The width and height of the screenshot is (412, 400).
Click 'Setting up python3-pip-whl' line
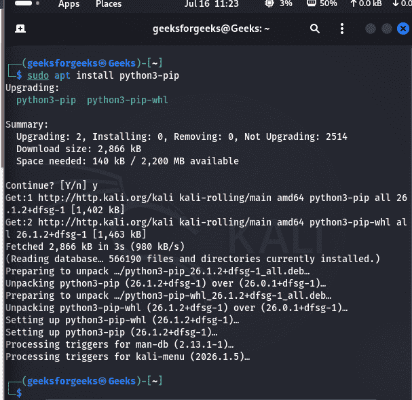point(122,320)
